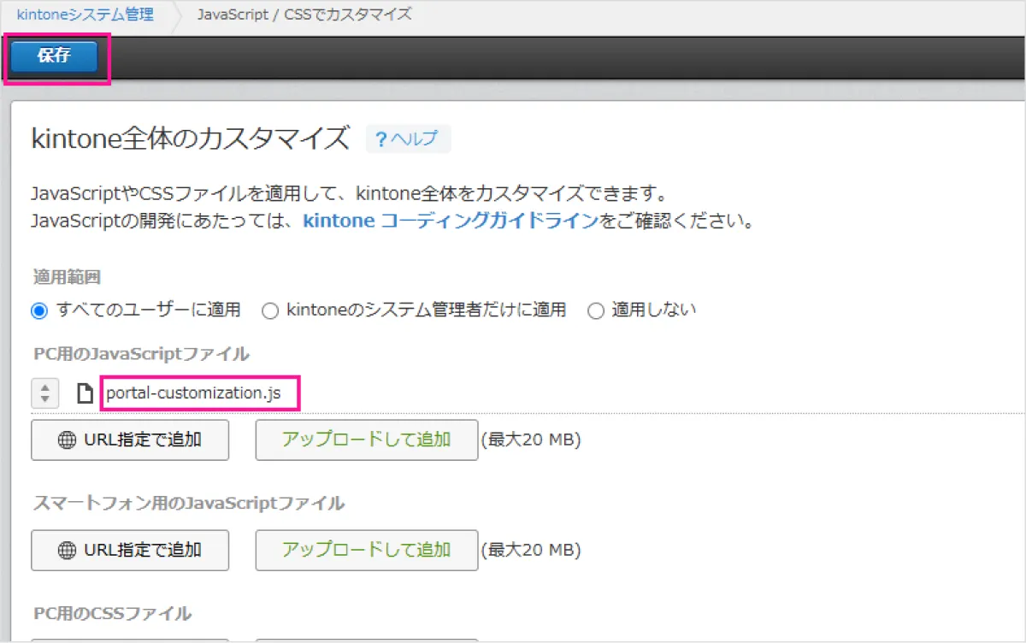Select kintoneのシステム管理者だけに適用 radio button

click(x=270, y=311)
